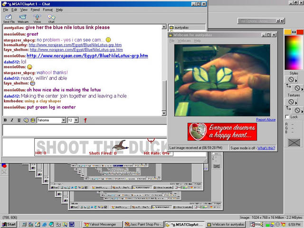Viewport: 304px width, 228px height.
Task: Click the webcam video image of lotus
Action: [x=222, y=80]
